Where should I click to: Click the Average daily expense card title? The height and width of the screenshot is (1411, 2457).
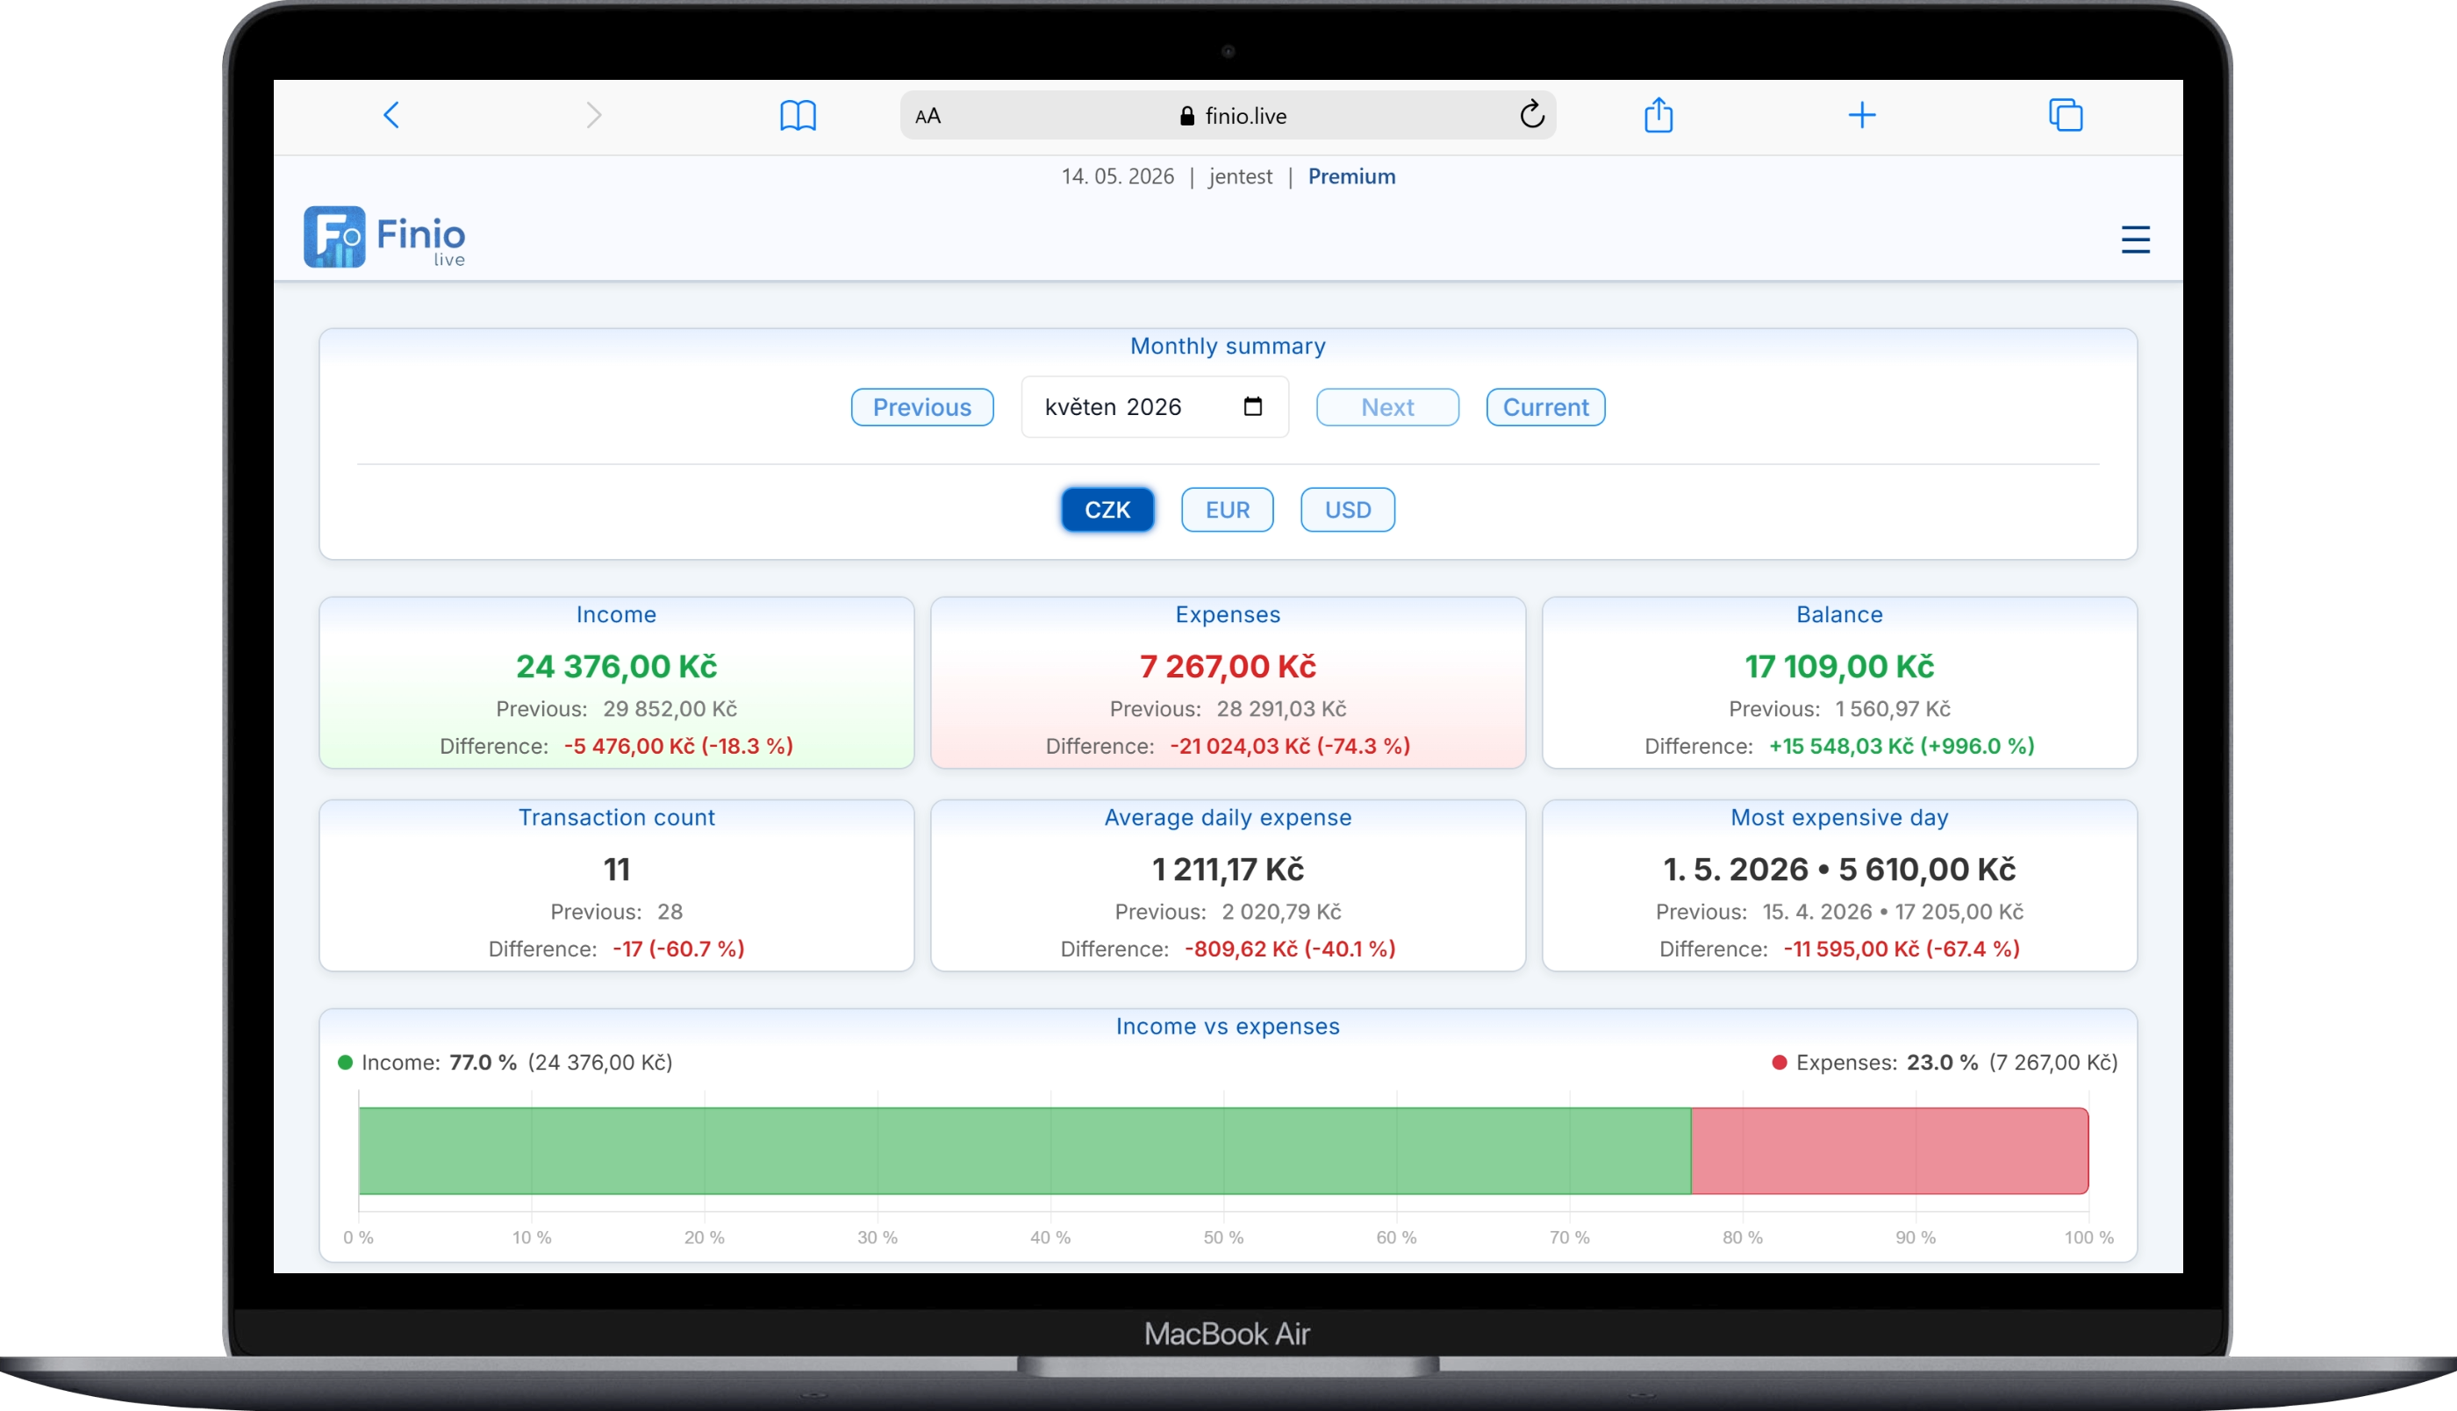(1228, 818)
